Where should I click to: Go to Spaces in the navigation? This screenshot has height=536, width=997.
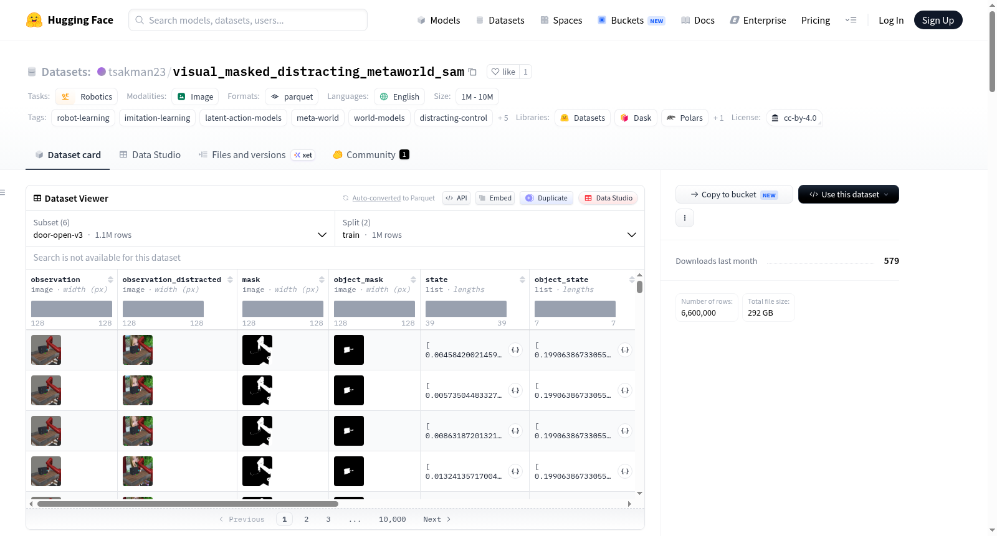[x=561, y=21]
